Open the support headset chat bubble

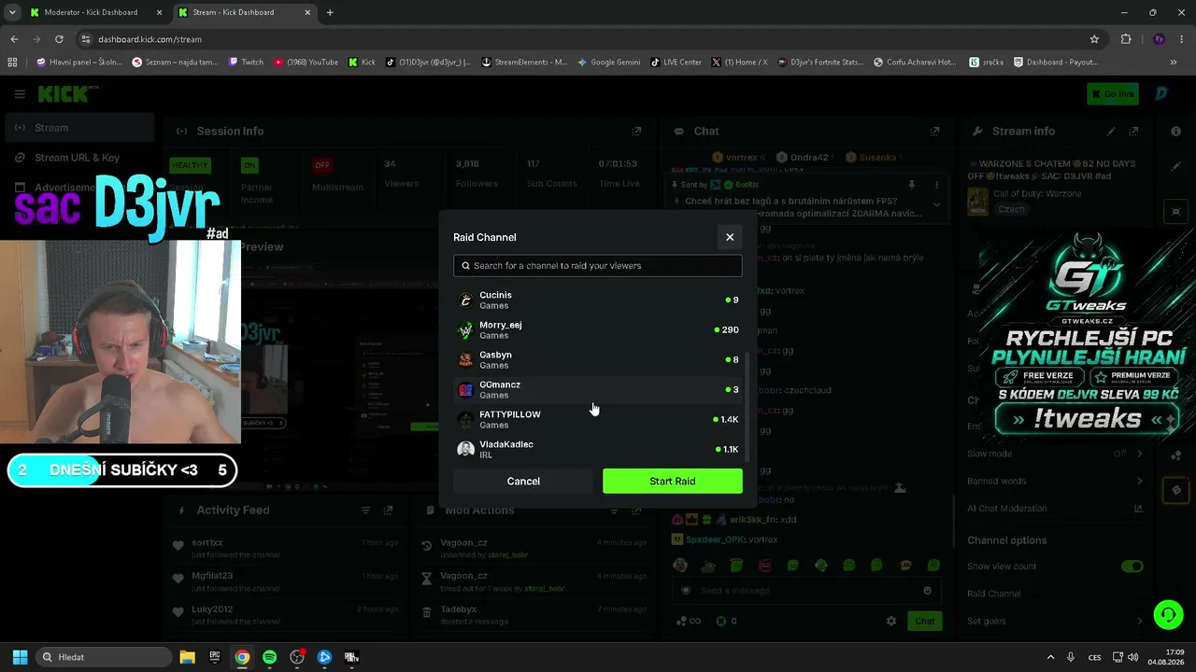click(x=1168, y=614)
